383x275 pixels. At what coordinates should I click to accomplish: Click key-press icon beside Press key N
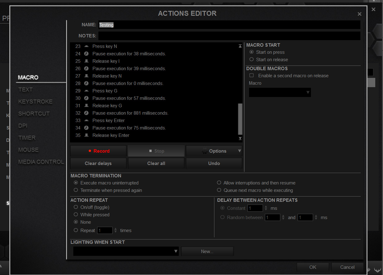(86, 46)
